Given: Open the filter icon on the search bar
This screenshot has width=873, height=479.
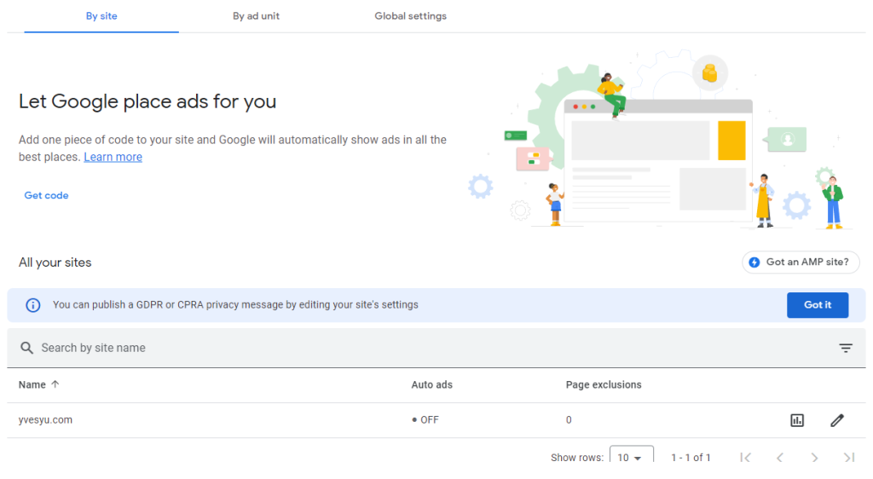Looking at the screenshot, I should point(846,349).
